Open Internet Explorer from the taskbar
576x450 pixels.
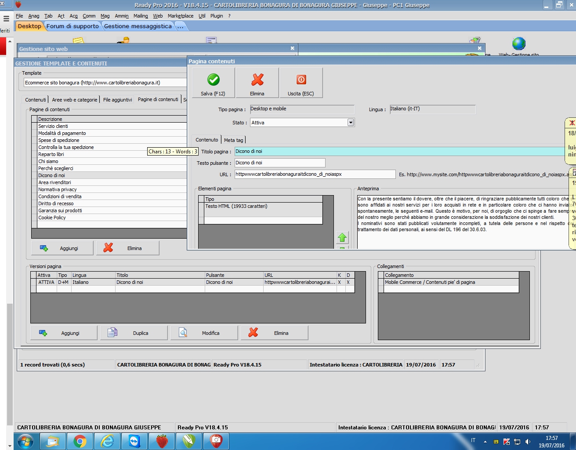(x=107, y=441)
